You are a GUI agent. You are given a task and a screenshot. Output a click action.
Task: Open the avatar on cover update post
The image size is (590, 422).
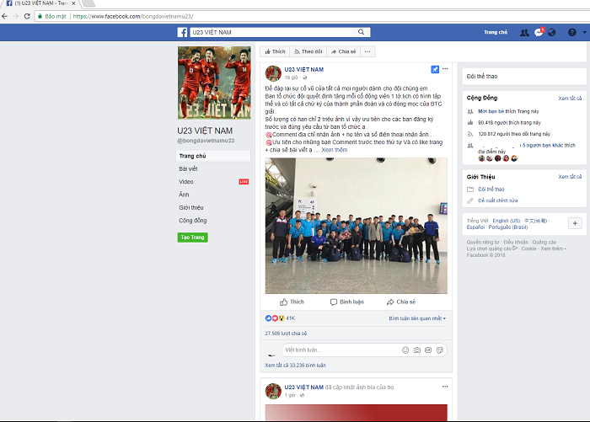[273, 391]
